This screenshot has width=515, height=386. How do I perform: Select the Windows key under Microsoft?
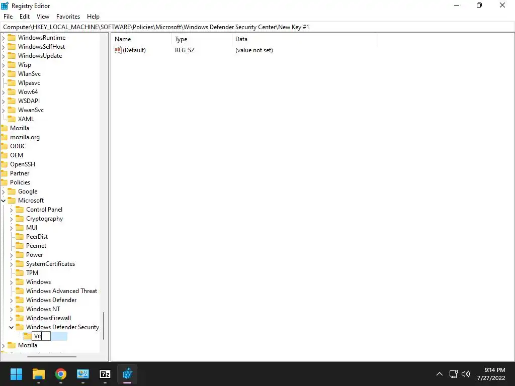(x=38, y=282)
